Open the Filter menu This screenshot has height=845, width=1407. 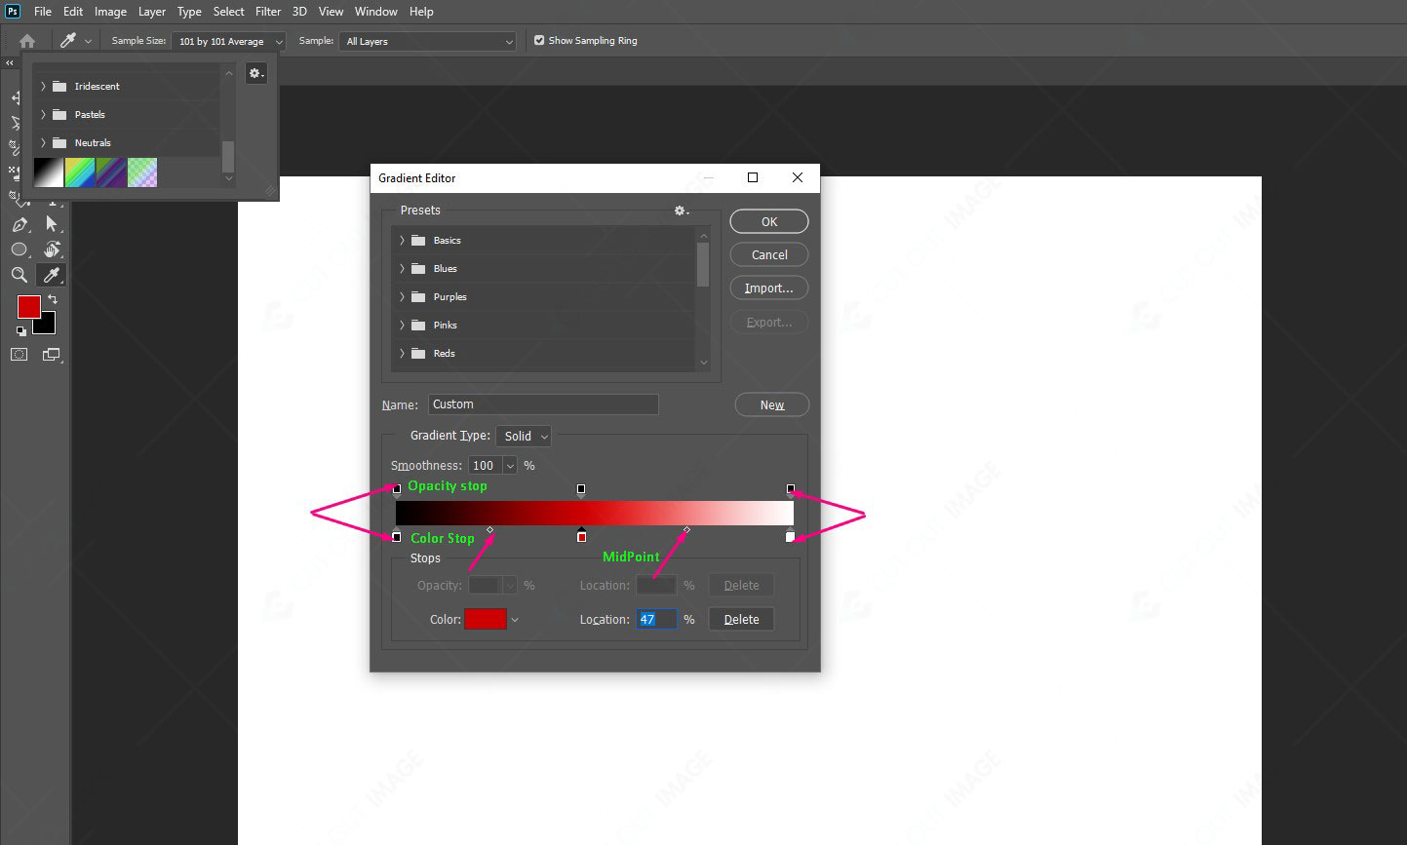point(268,12)
